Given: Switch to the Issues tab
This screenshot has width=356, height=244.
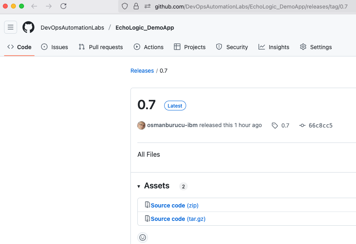Looking at the screenshot, I should coord(54,47).
